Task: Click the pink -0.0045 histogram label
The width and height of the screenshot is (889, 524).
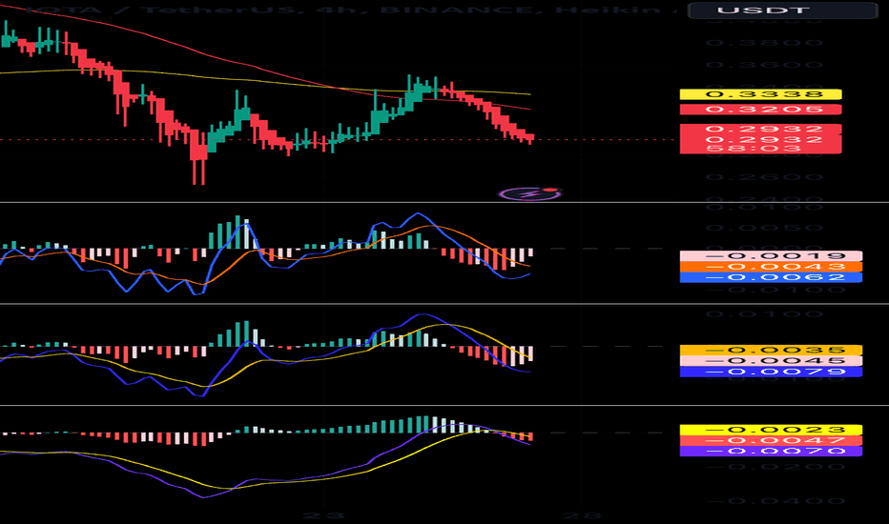Action: click(x=771, y=361)
